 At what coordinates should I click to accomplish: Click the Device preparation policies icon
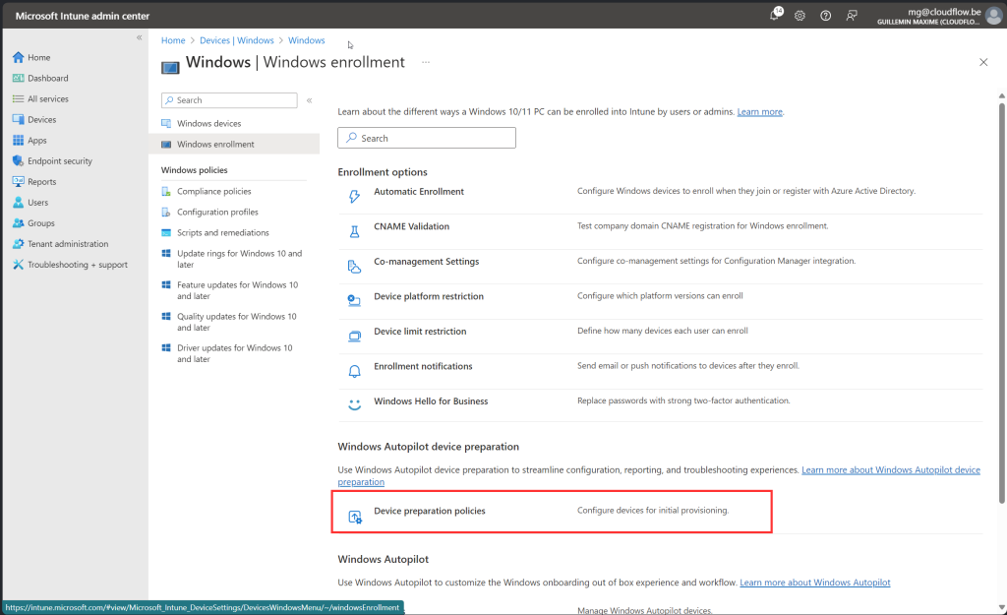355,516
